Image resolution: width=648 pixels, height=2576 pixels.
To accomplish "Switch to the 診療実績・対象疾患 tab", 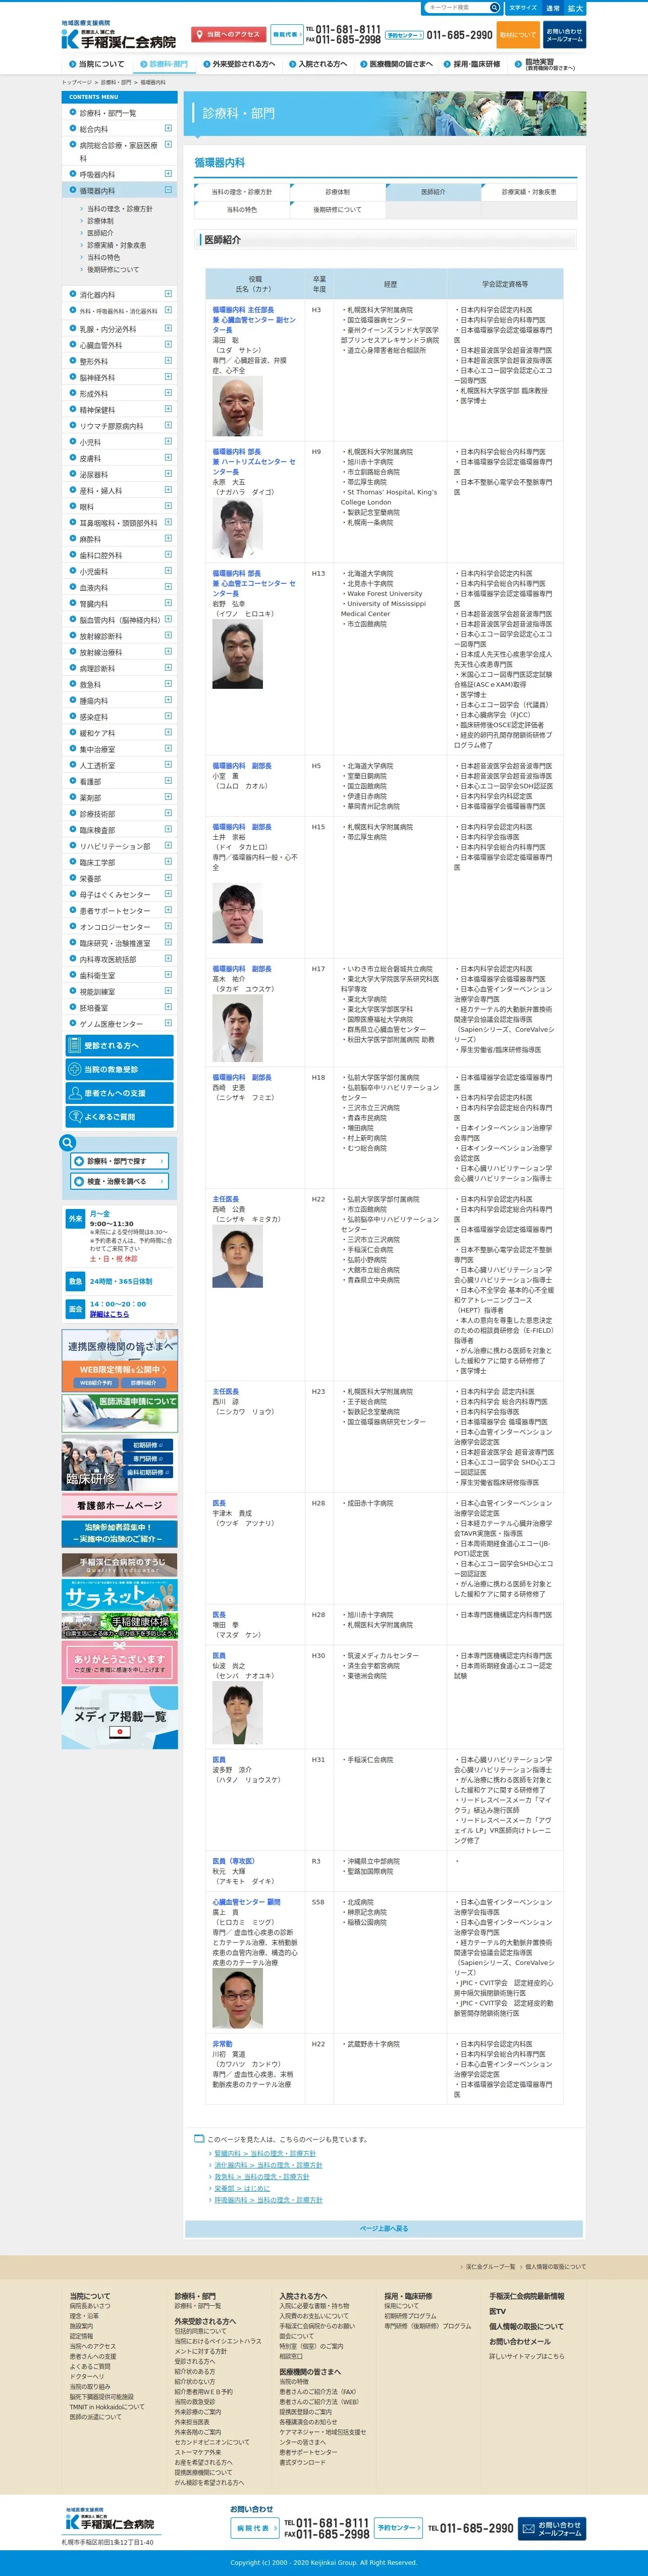I will click(529, 192).
